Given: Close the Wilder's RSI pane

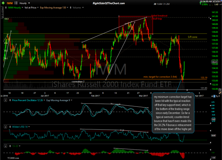Looking at the screenshot, I should (x=6, y=127).
